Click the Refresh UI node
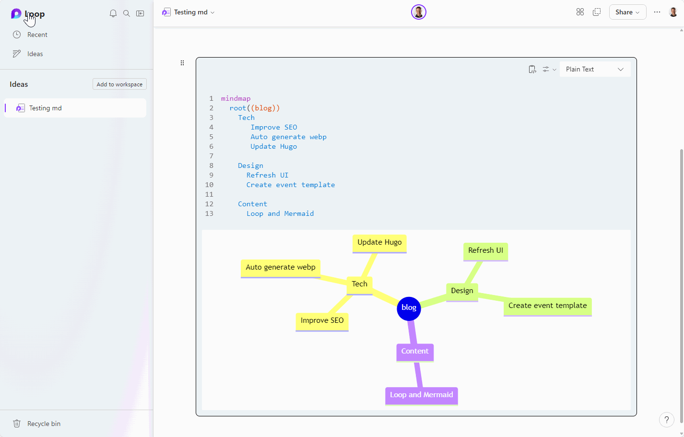 pyautogui.click(x=485, y=251)
